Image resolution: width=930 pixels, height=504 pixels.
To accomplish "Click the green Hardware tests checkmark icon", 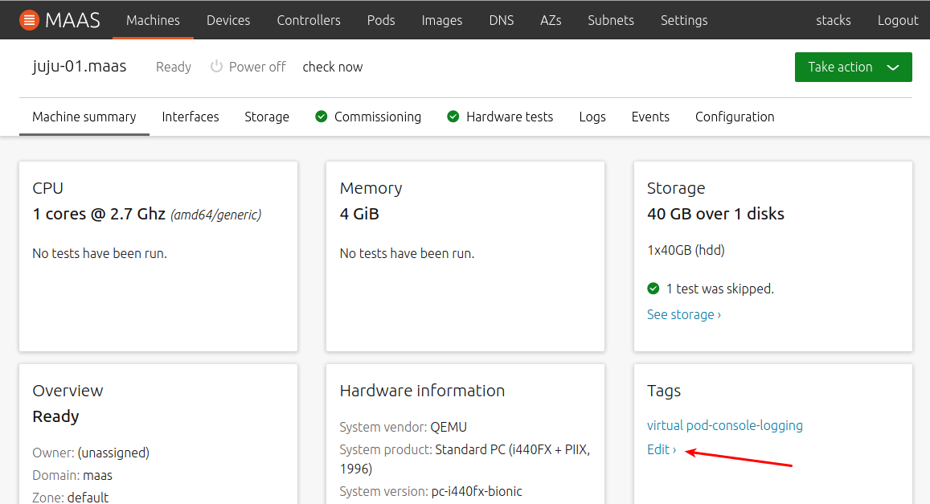I will pyautogui.click(x=453, y=117).
